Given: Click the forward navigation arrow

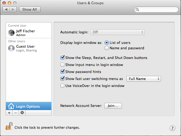Looking at the screenshot, I should 13,9.
